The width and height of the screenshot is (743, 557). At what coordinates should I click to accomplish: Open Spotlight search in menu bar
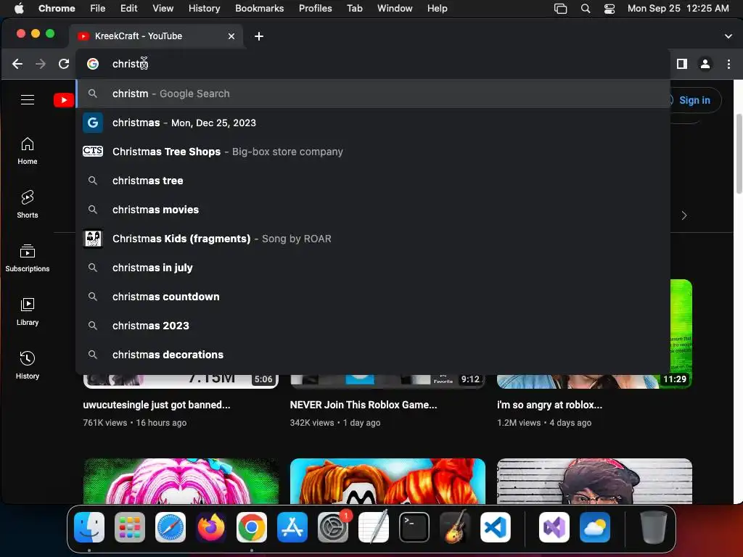click(586, 8)
